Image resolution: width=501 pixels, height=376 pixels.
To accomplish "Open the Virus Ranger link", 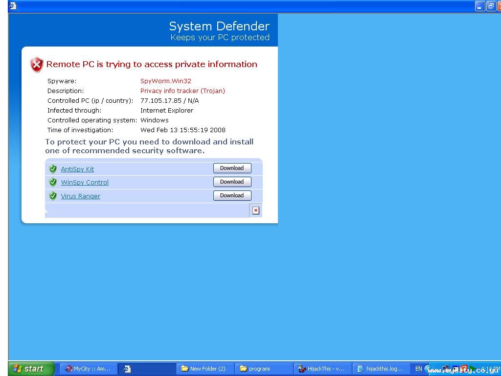I will pos(81,196).
